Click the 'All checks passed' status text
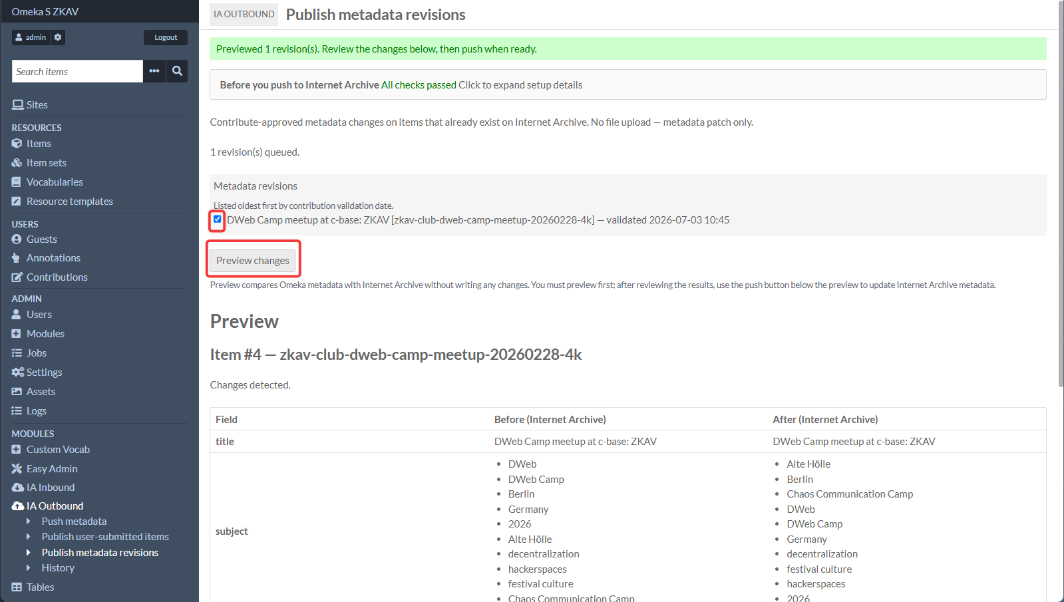The width and height of the screenshot is (1064, 602). (419, 84)
